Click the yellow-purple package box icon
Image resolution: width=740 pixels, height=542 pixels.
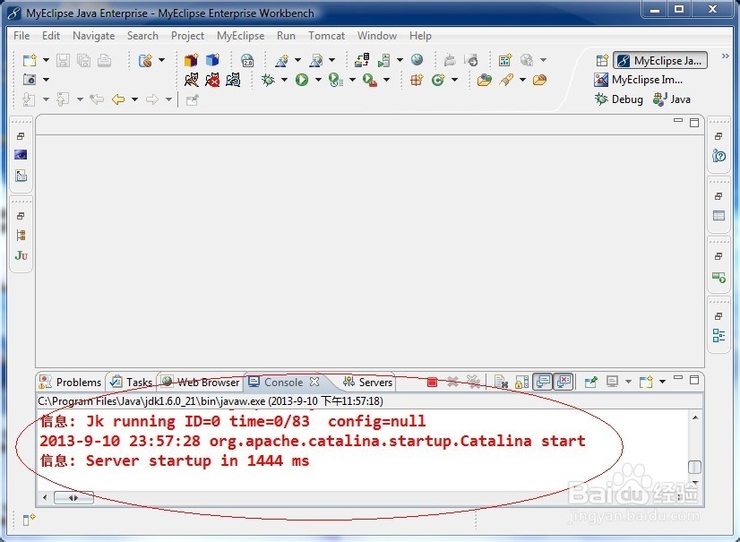point(191,60)
